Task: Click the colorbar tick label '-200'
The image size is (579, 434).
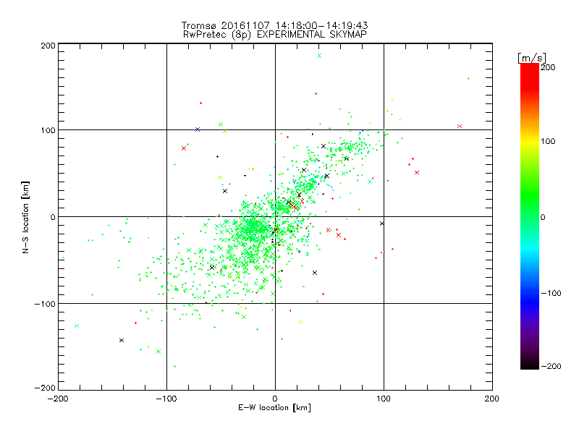Action: (x=551, y=366)
